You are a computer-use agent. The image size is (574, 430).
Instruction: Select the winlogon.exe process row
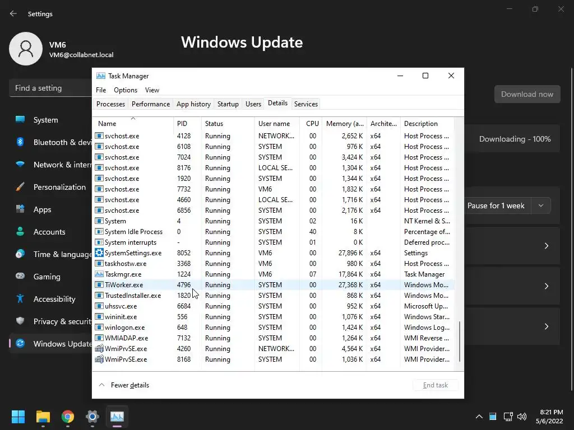(274, 327)
